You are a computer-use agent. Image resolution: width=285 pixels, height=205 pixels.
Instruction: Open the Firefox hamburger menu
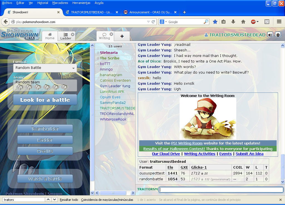coord(279,22)
